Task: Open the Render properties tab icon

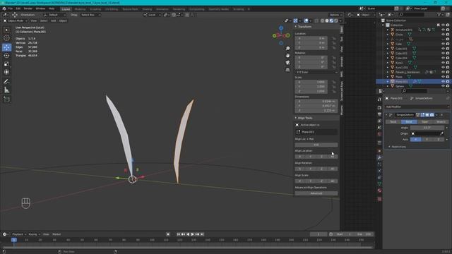Action: (379, 108)
